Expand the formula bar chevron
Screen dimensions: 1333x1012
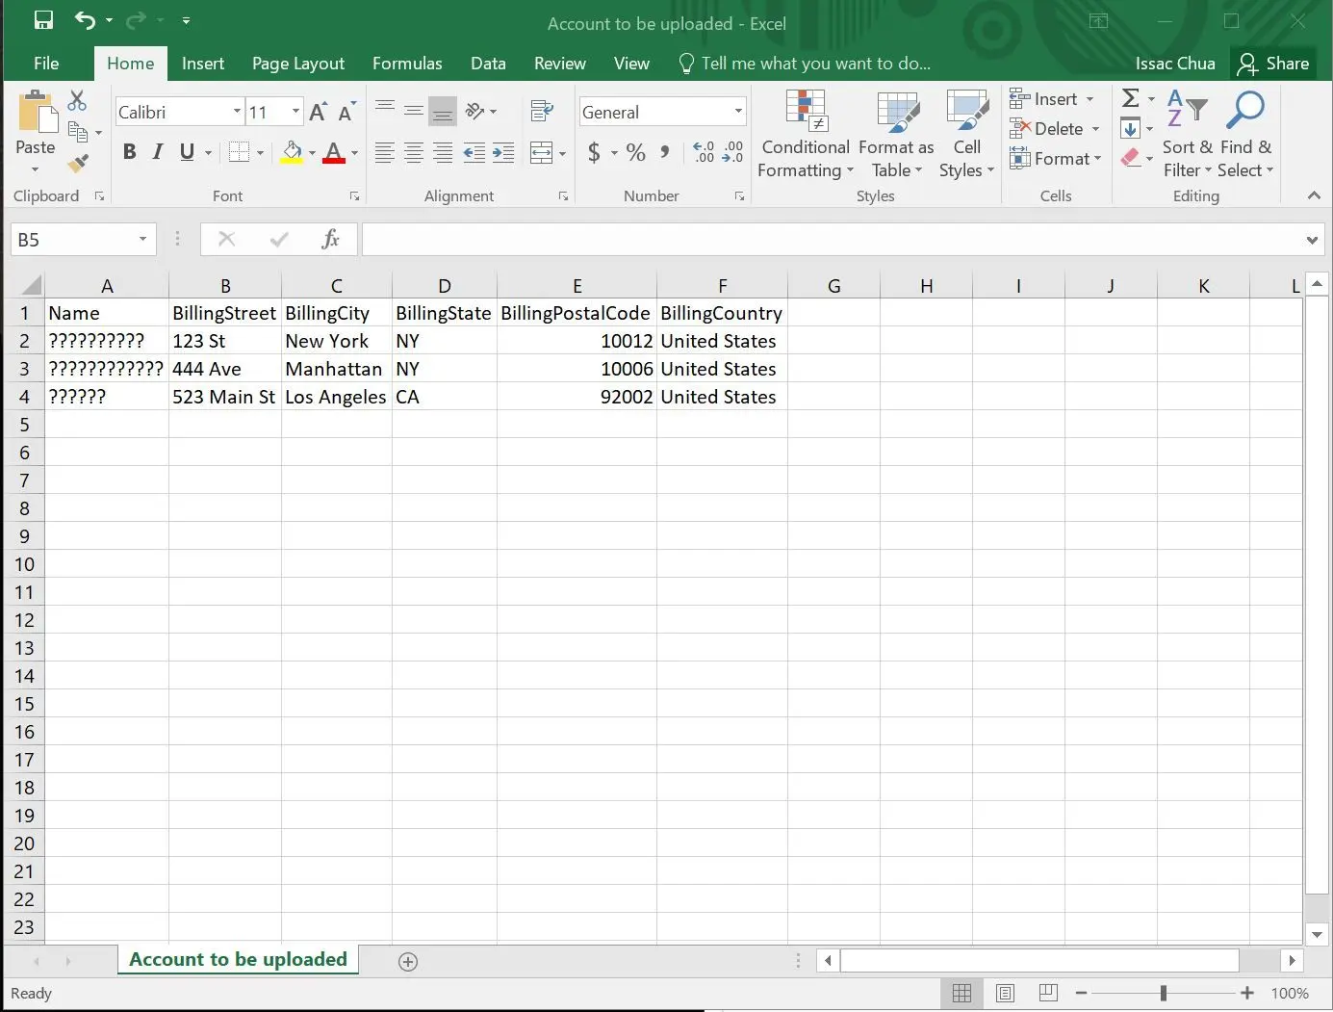click(x=1312, y=240)
